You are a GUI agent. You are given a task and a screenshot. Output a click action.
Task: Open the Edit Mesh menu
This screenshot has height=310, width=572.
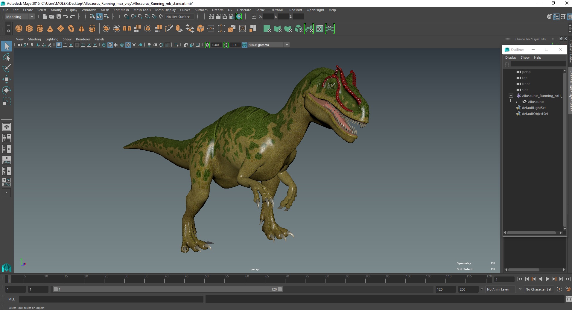point(121,10)
